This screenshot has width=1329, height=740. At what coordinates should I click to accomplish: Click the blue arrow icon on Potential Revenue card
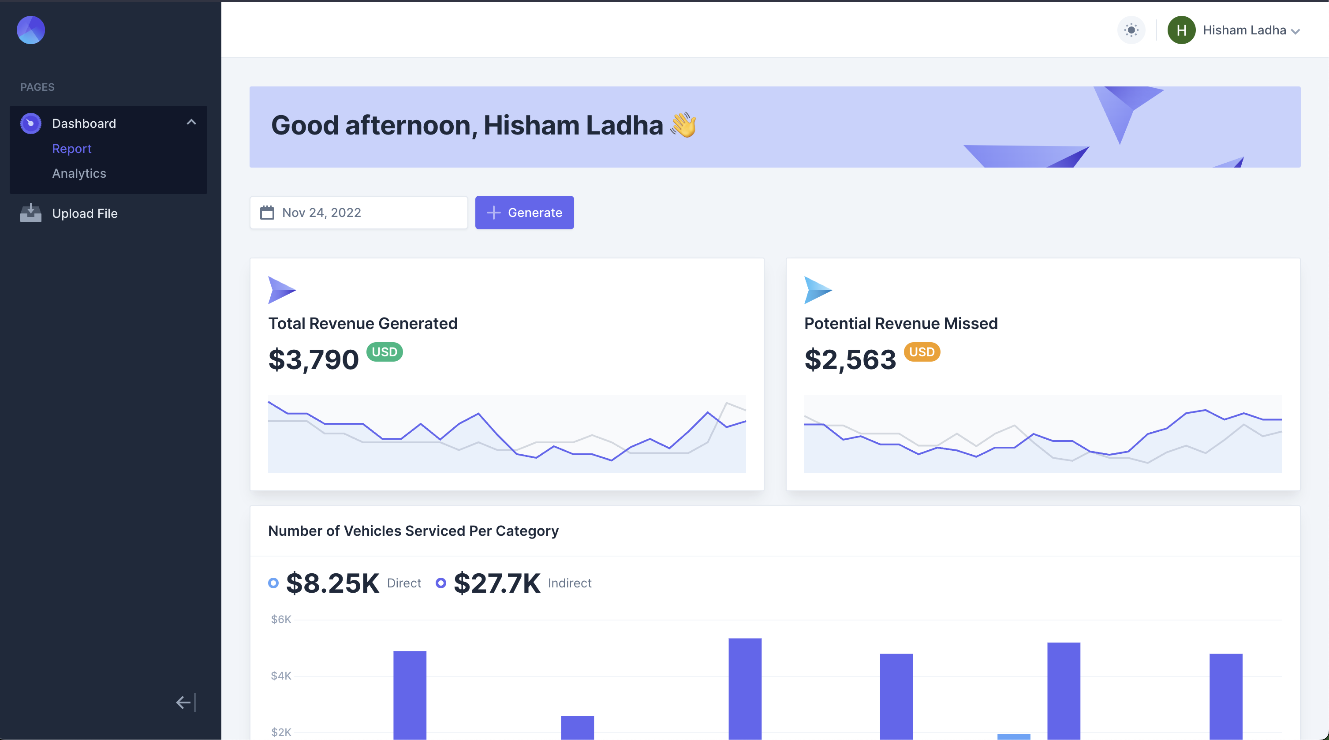click(818, 290)
